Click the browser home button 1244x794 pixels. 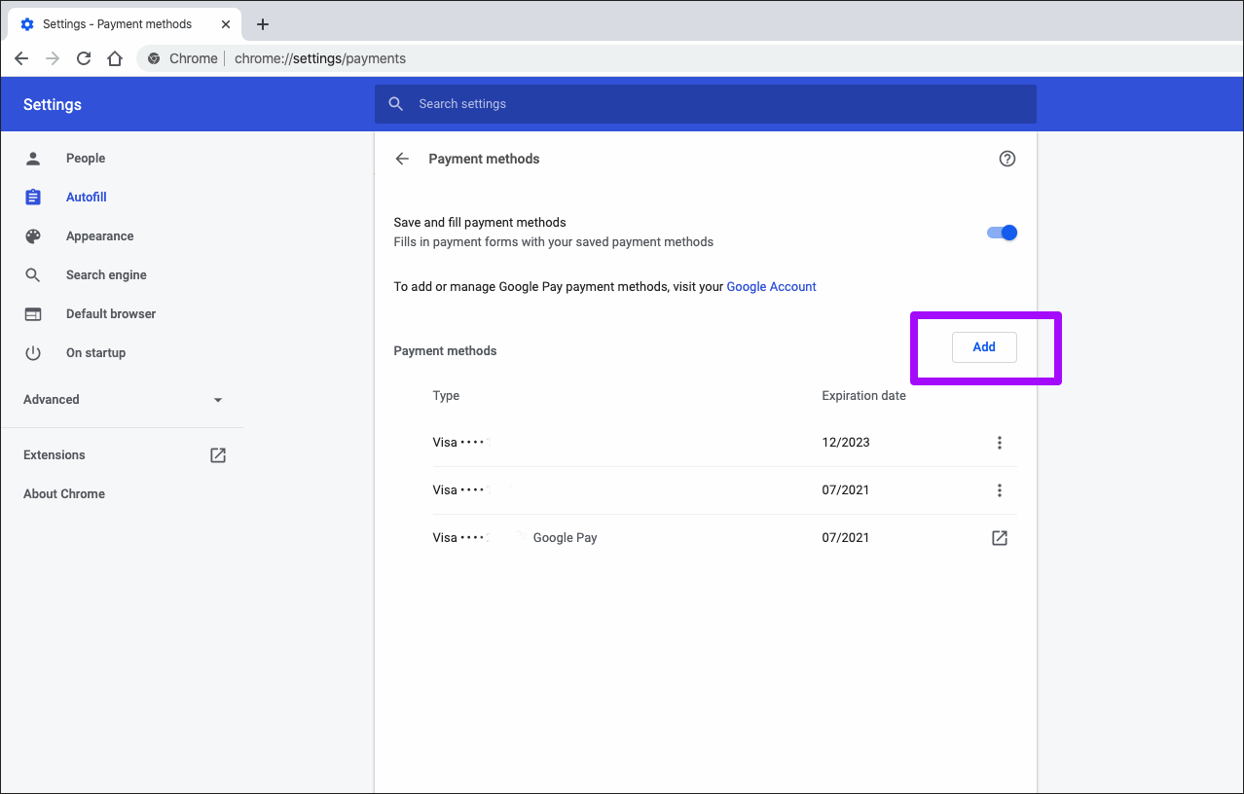click(x=115, y=58)
